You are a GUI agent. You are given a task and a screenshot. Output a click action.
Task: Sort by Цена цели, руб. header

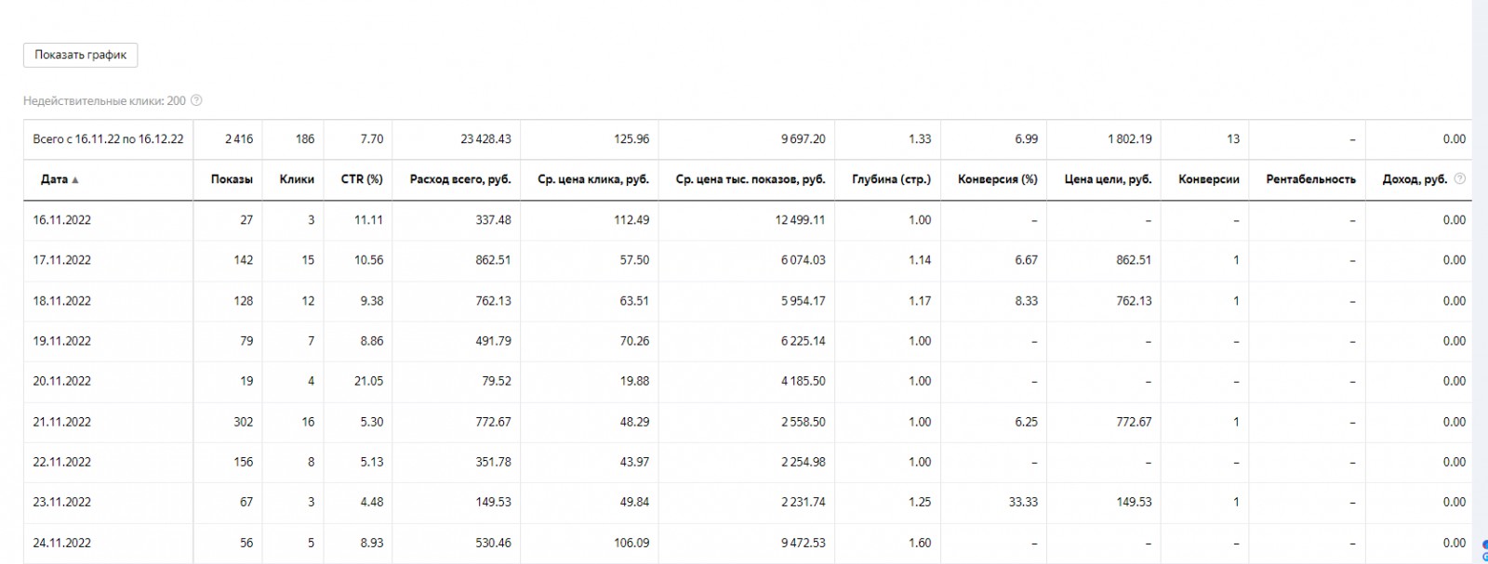[1108, 179]
